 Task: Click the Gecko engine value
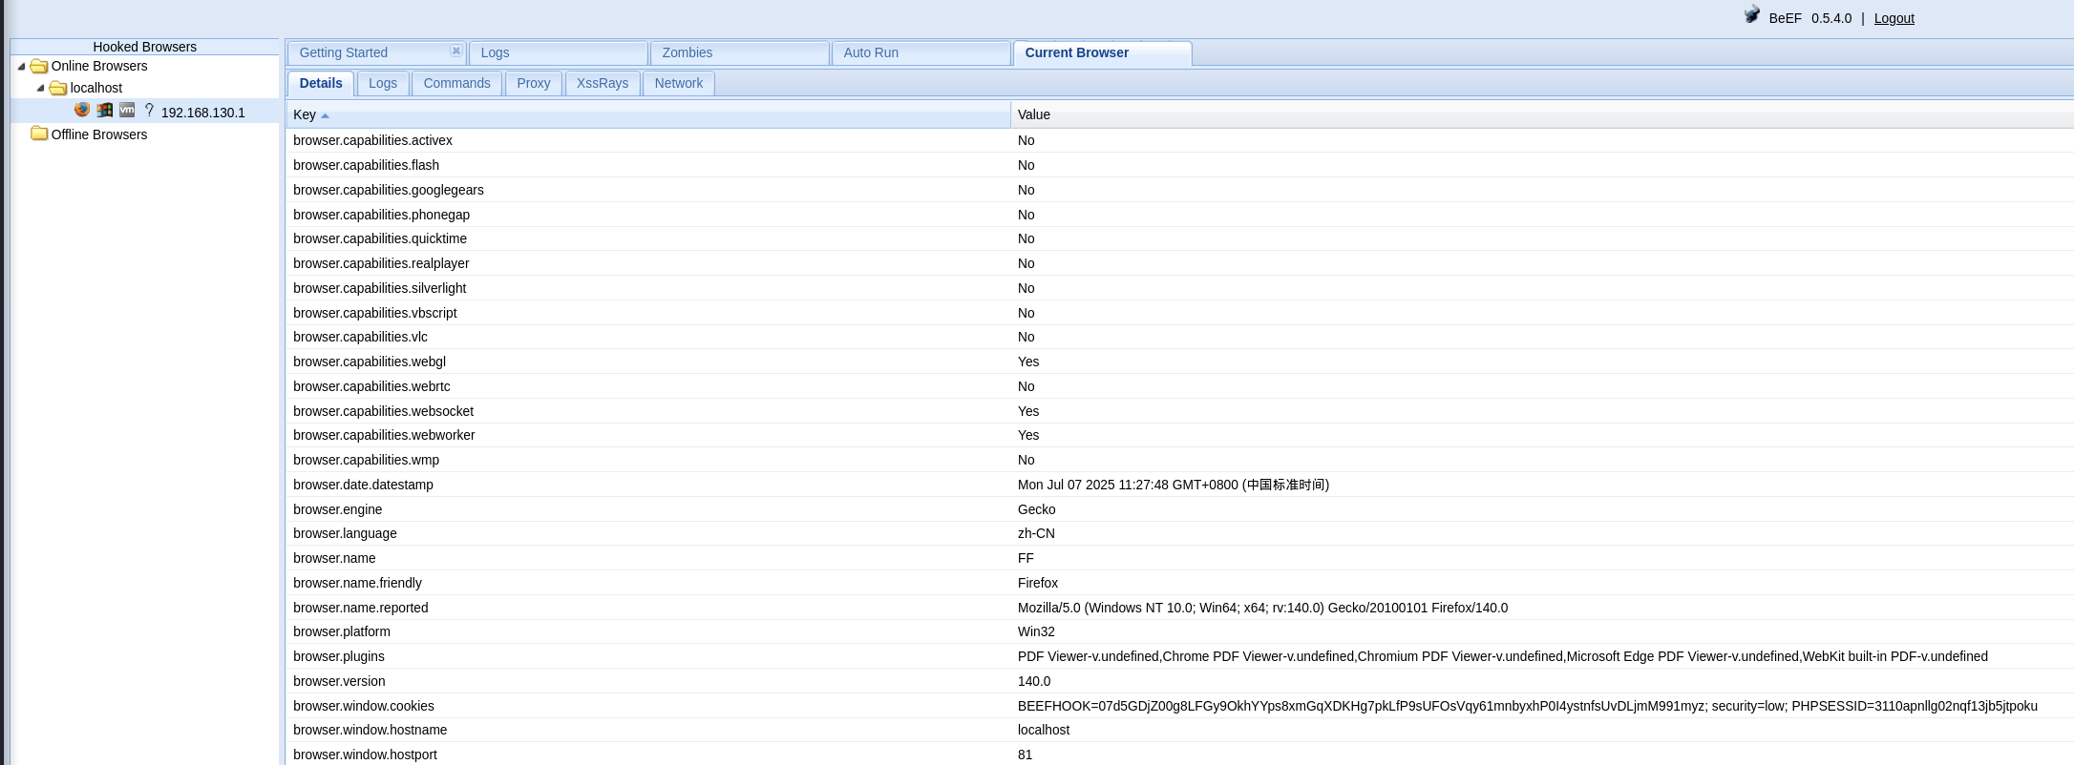(x=1037, y=509)
